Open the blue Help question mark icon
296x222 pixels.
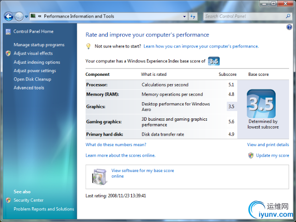289,27
